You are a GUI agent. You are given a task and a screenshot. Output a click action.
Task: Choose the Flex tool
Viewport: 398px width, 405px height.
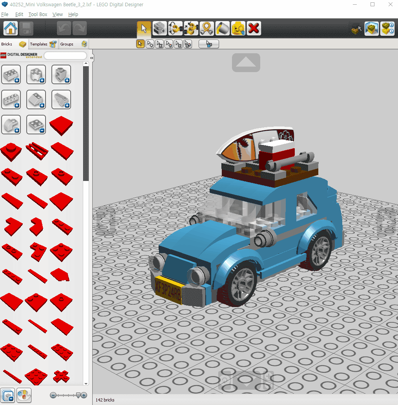pos(207,29)
